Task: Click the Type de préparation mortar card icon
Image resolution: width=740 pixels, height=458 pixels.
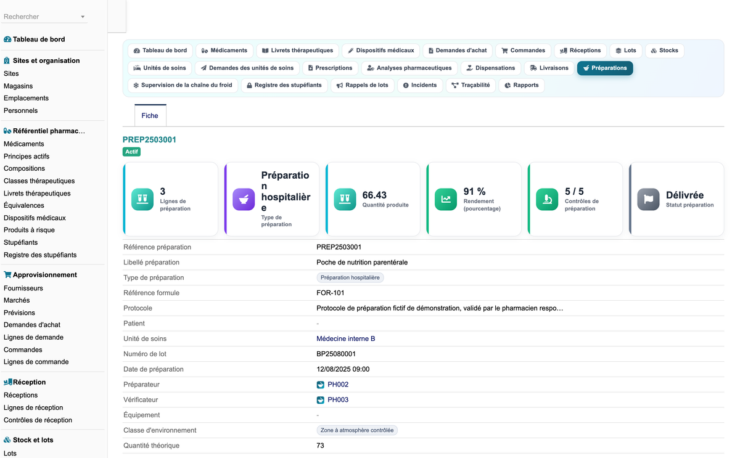Action: pyautogui.click(x=244, y=199)
